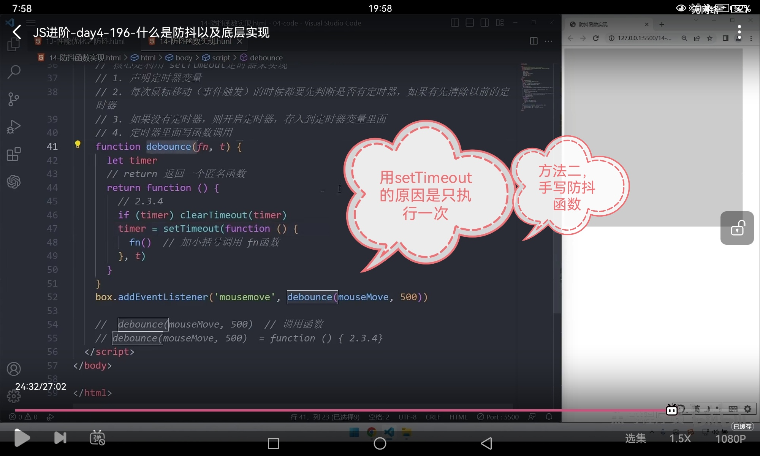Open the 选集 episode list
Viewport: 760px width, 456px height.
click(635, 439)
